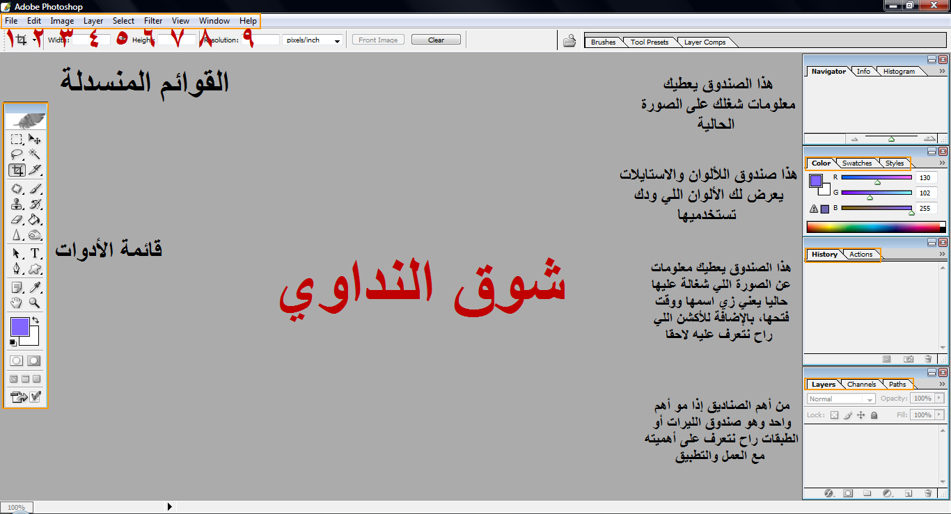Toggle lock transparent pixels in Layers

[834, 415]
